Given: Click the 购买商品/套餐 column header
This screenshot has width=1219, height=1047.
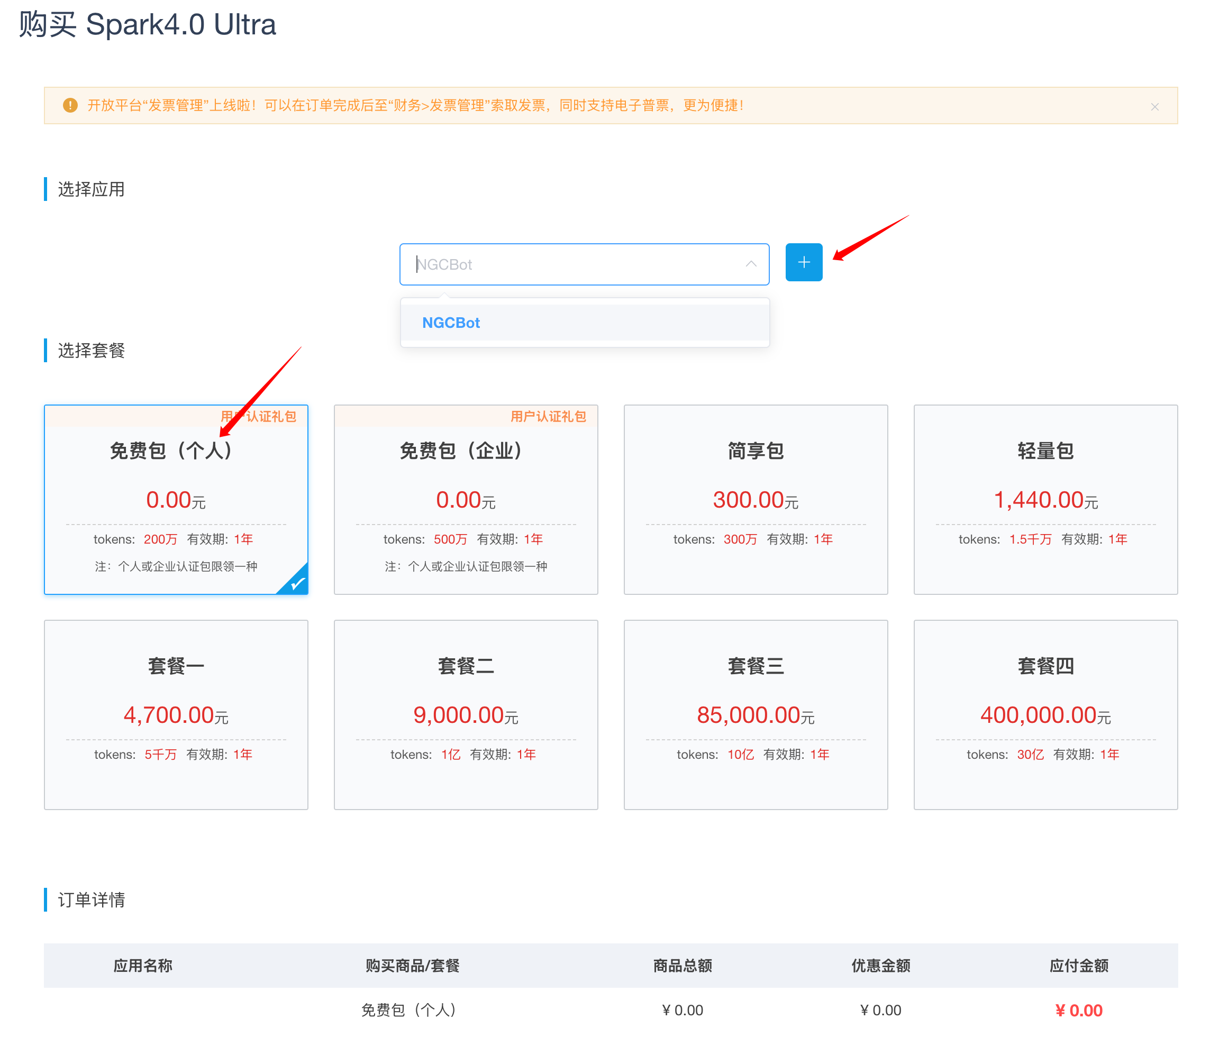Looking at the screenshot, I should 412,965.
